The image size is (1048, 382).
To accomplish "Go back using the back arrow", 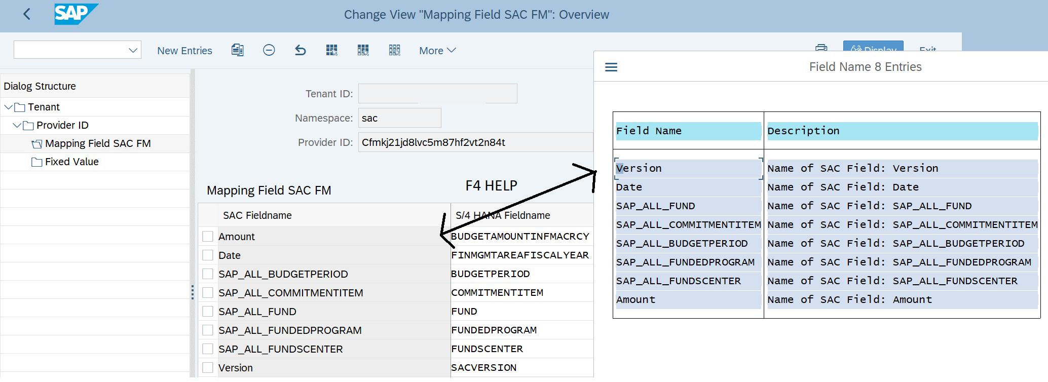I will [x=27, y=14].
